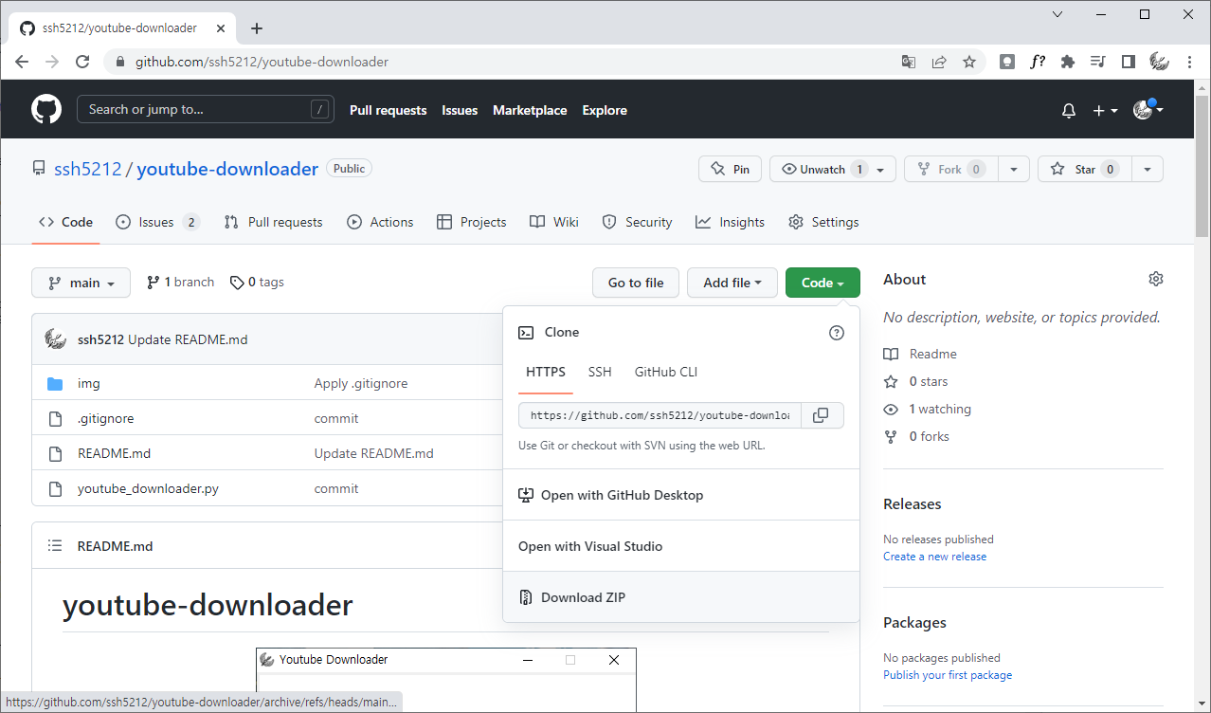The height and width of the screenshot is (713, 1211).
Task: Open the user avatar menu
Action: pyautogui.click(x=1148, y=110)
